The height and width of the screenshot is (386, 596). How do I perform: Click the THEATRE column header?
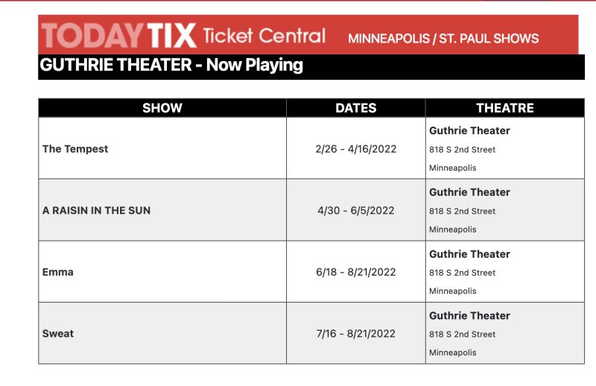coord(505,108)
